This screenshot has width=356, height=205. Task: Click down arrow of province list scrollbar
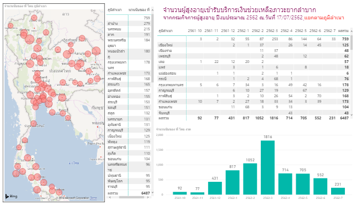[x=152, y=192]
